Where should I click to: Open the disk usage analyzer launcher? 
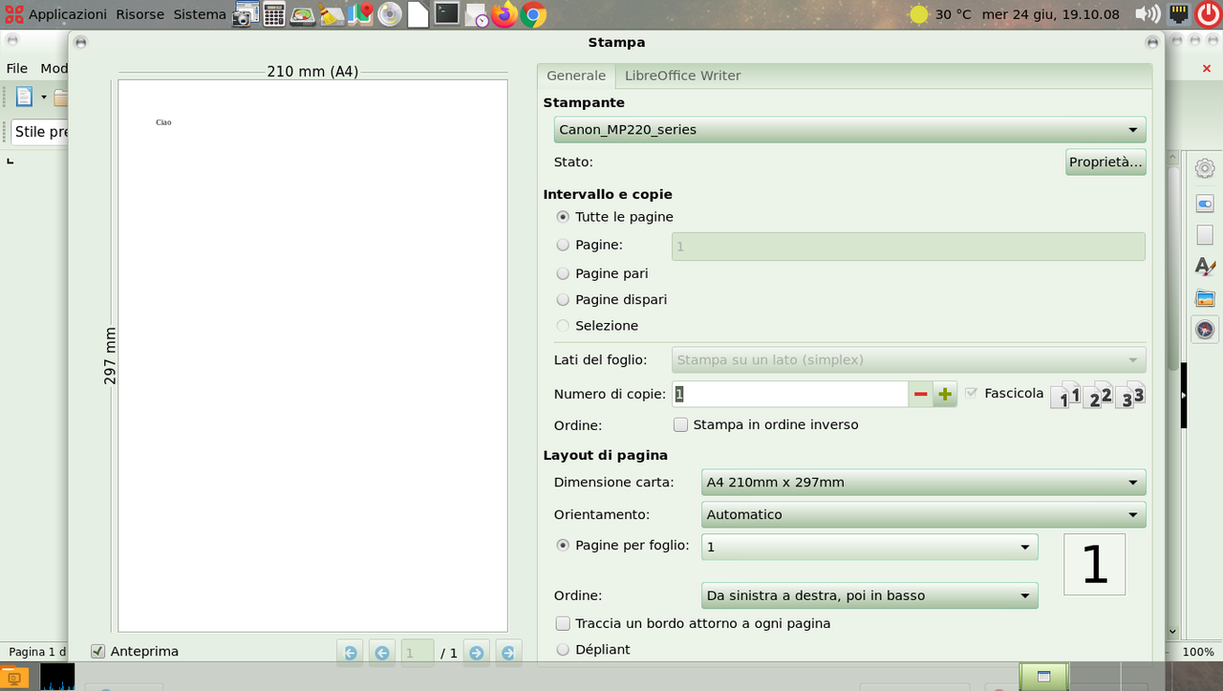303,14
